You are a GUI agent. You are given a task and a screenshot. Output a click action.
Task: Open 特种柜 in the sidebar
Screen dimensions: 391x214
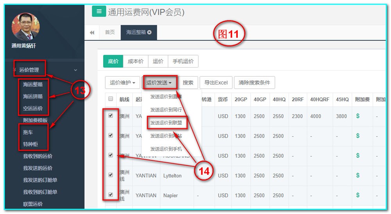tap(30, 144)
